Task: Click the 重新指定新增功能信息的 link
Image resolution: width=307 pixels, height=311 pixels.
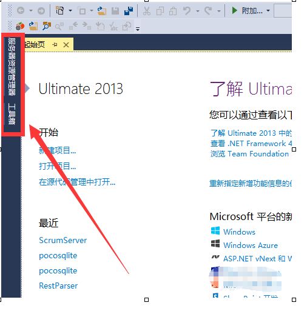Action: [251, 183]
